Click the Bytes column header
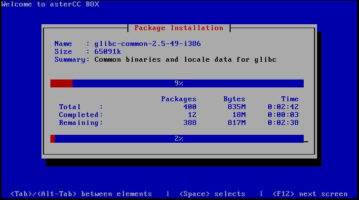 234,99
